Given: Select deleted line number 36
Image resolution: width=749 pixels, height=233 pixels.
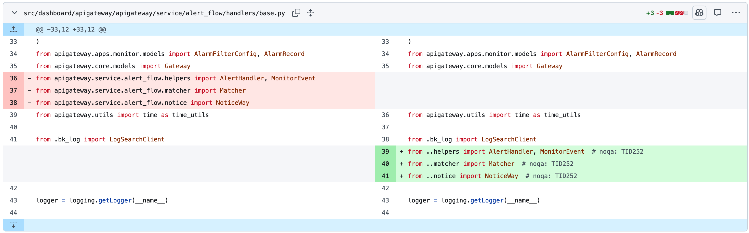Looking at the screenshot, I should click(x=13, y=78).
